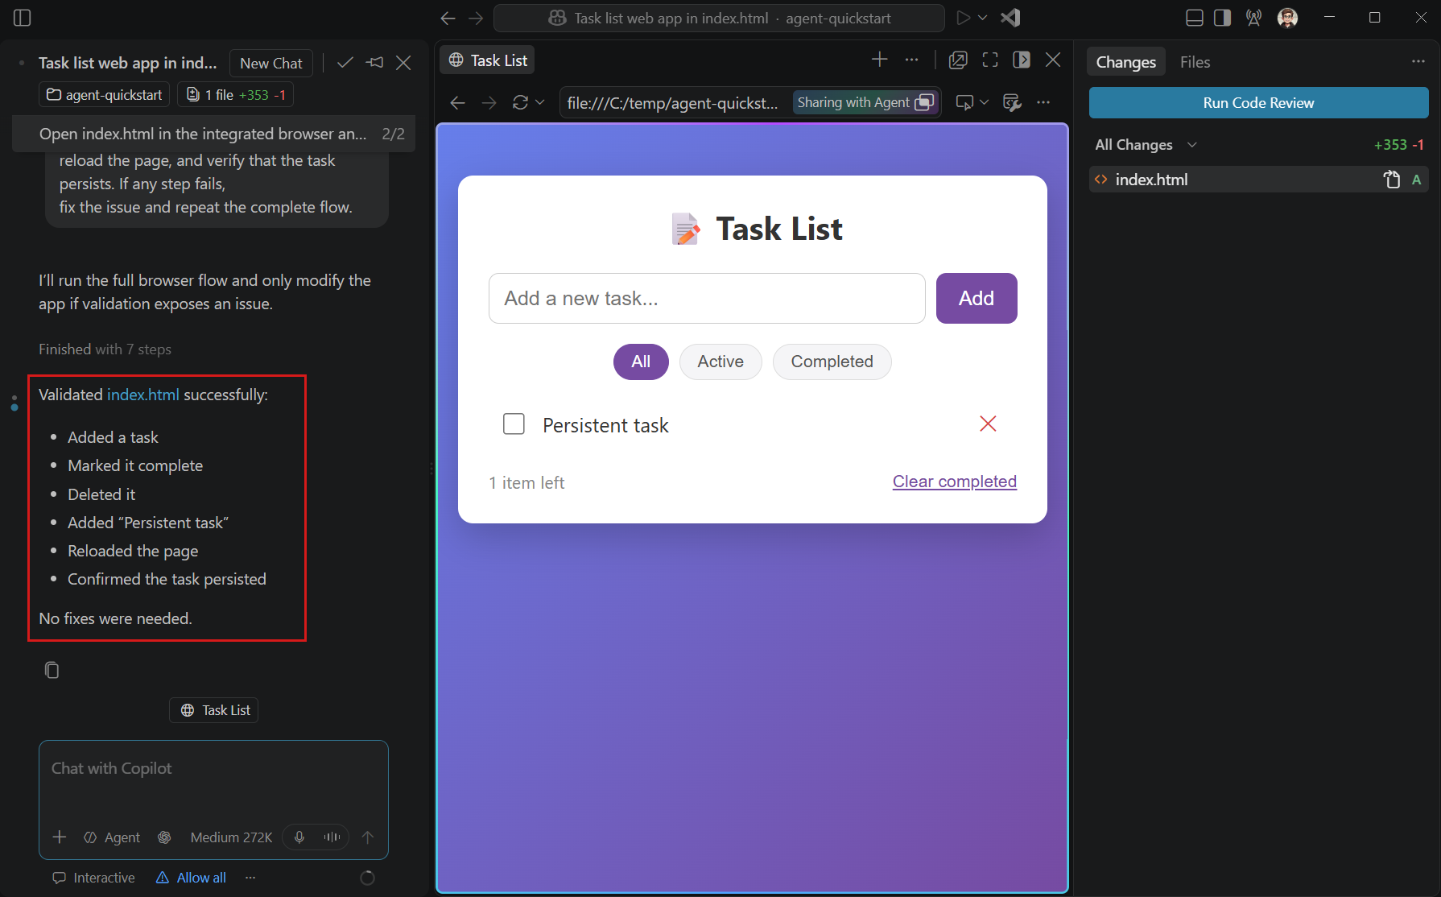Start voice dictation with the microphone icon
The image size is (1441, 897).
pos(299,837)
